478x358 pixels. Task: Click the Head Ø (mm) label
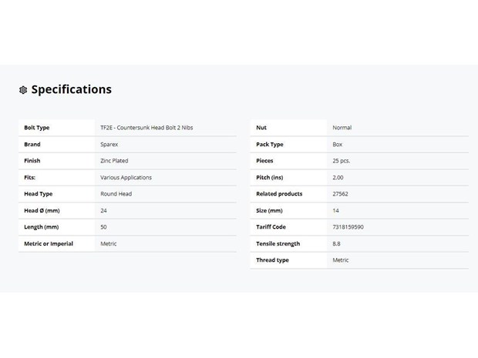click(42, 211)
